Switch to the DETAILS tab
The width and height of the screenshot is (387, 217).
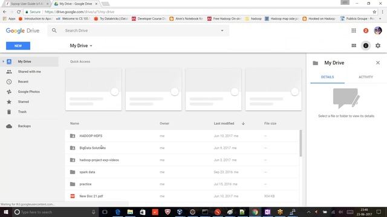pos(327,77)
